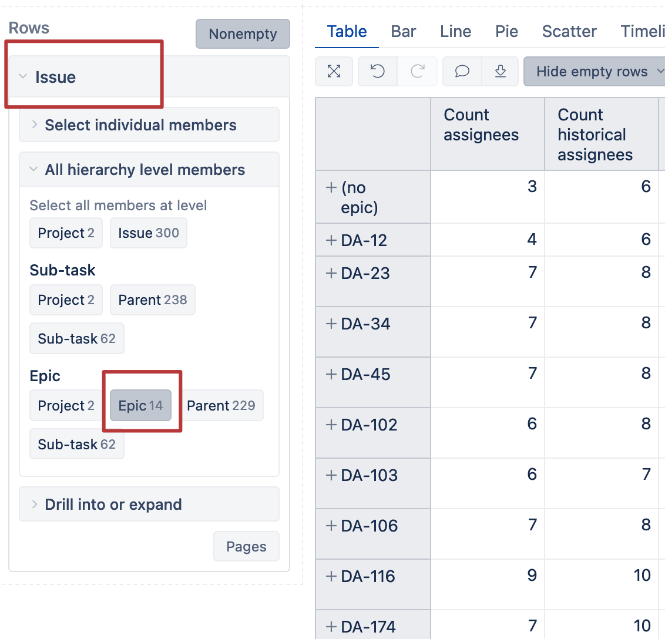Toggle the Sub-task 62 level under Epic
The width and height of the screenshot is (665, 639).
[77, 444]
